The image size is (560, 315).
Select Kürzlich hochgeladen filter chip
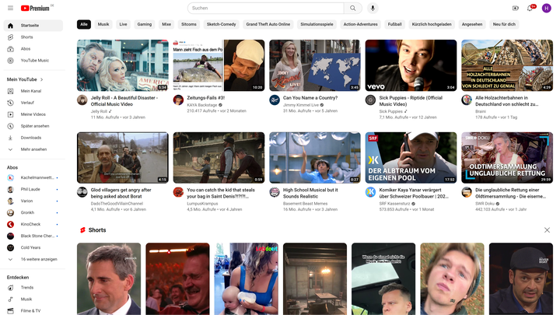[432, 24]
